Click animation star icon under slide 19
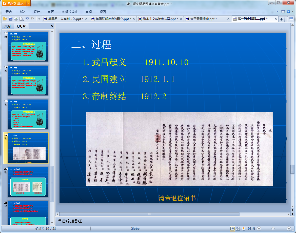The height and width of the screenshot is (233, 296). (x=6, y=138)
